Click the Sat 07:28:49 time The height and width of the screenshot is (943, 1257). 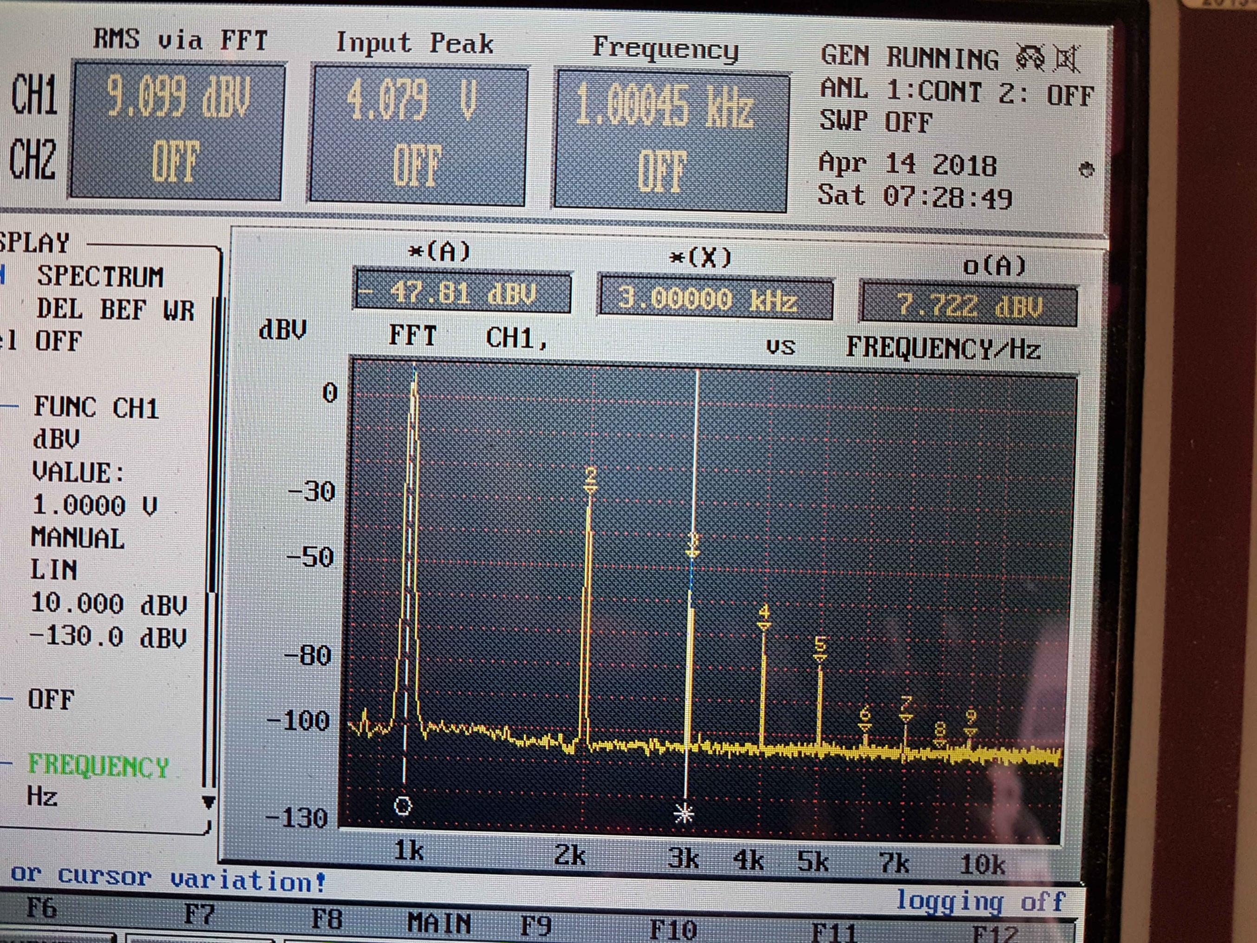[915, 196]
